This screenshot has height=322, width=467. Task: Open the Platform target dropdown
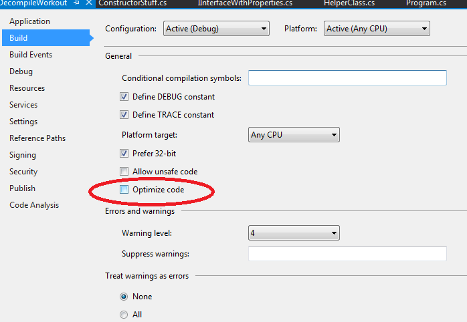(x=294, y=135)
